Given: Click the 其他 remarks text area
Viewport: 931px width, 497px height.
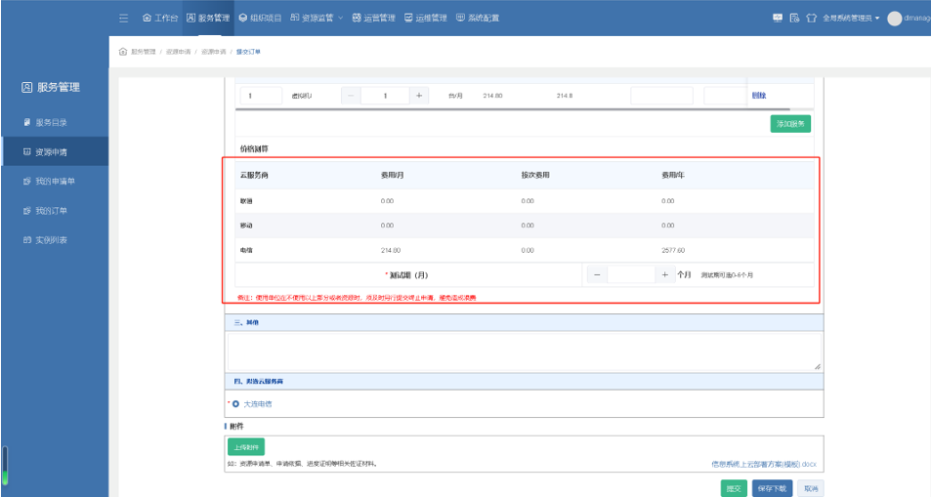Looking at the screenshot, I should (525, 352).
